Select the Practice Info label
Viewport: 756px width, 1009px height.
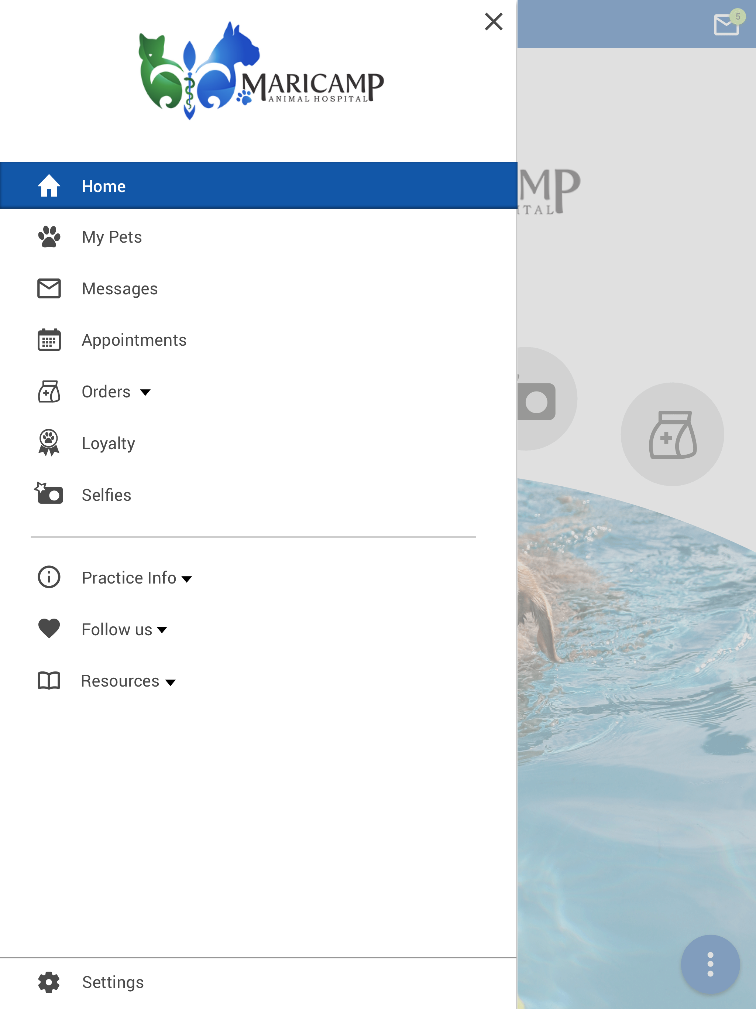[129, 578]
